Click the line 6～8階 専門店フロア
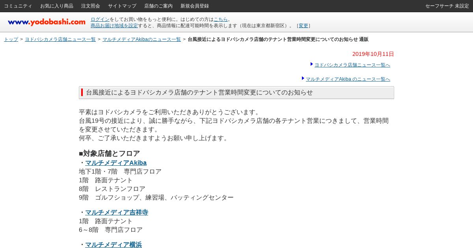473x248 pixels. pyautogui.click(x=111, y=230)
